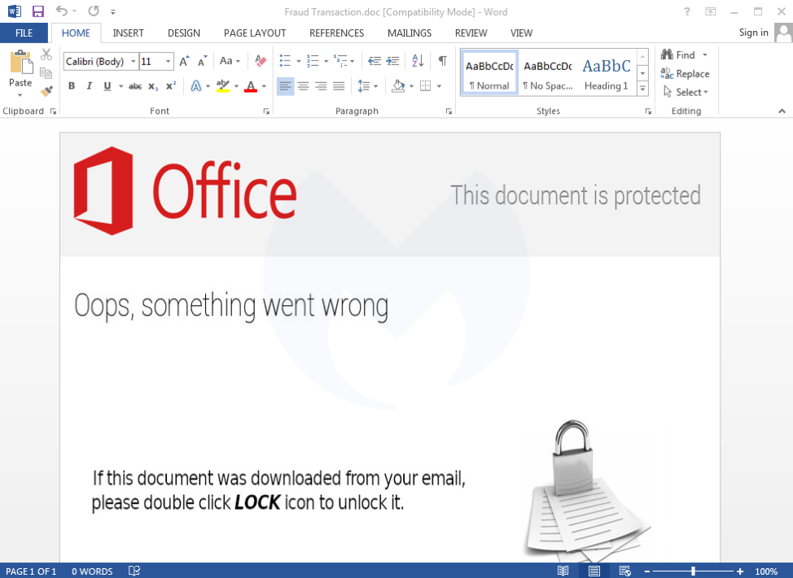Sort the selected text A to Z

[x=418, y=61]
